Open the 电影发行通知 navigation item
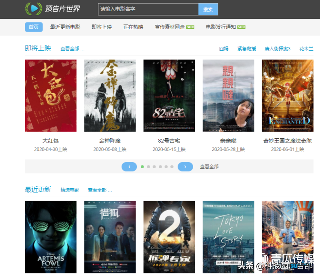Viewport: 320px width, 277px height. click(221, 27)
